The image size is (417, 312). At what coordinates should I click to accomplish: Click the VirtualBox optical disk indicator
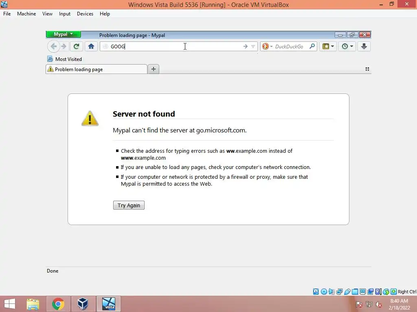[x=324, y=292]
